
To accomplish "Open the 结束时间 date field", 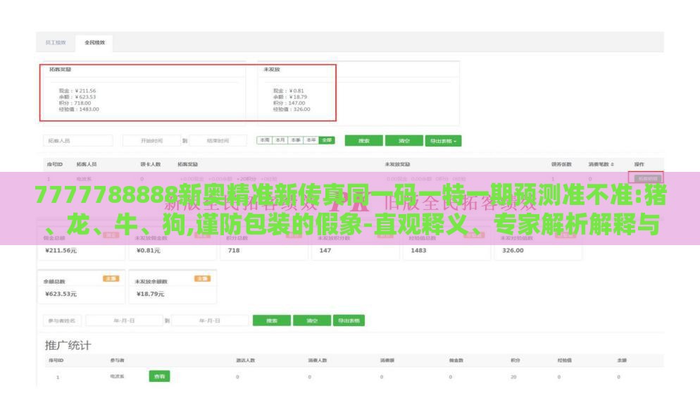I will click(x=218, y=141).
